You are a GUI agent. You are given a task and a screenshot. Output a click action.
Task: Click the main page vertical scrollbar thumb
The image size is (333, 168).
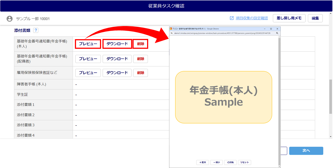(331, 97)
